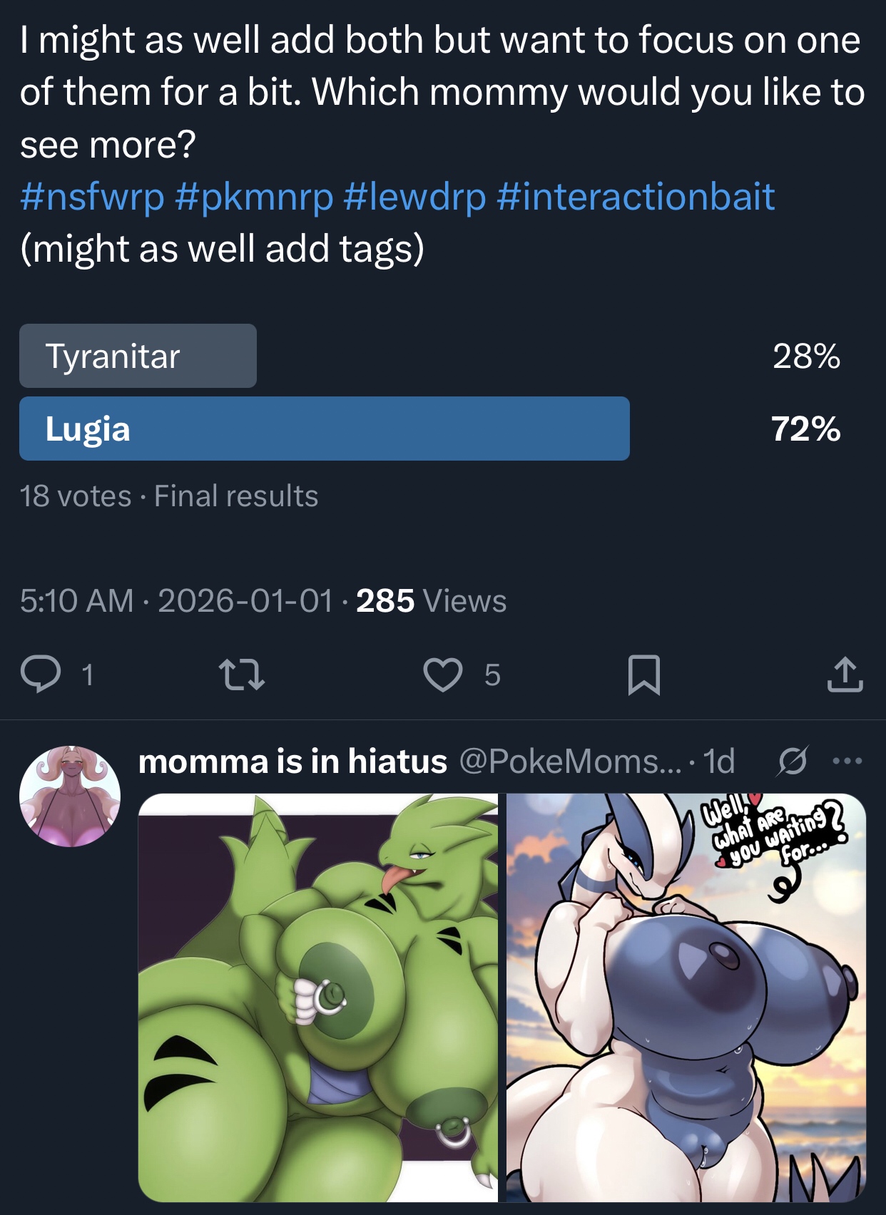Screen dimensions: 886x1215
Task: Click the 5:10 AM post timestamp
Action: pyautogui.click(x=76, y=601)
